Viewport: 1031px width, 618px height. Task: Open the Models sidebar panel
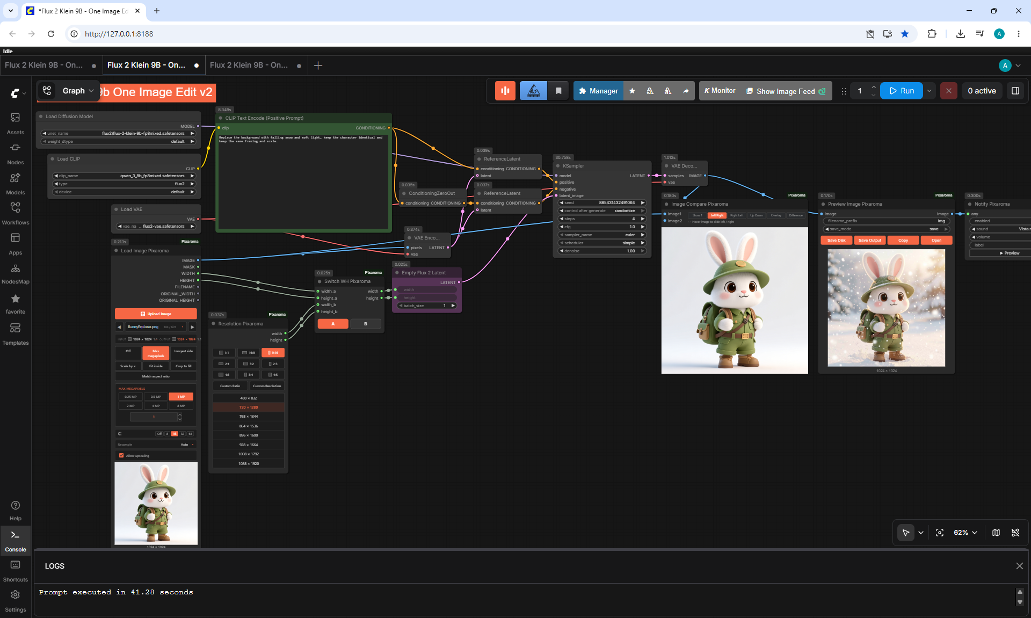click(x=16, y=184)
